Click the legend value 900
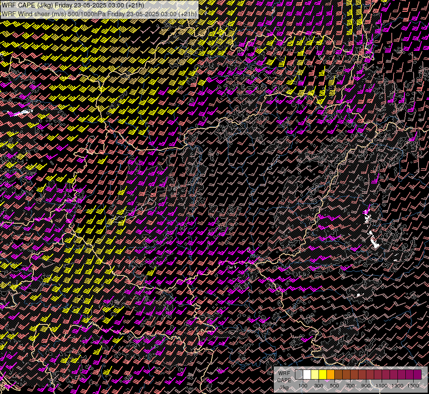Viewport: 429px width, 394px height. pos(366,386)
